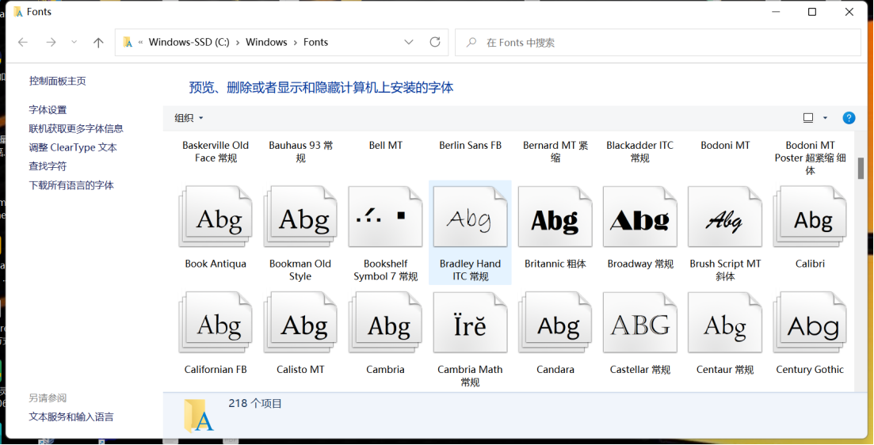Open the help question mark icon
874x445 pixels.
tap(849, 117)
